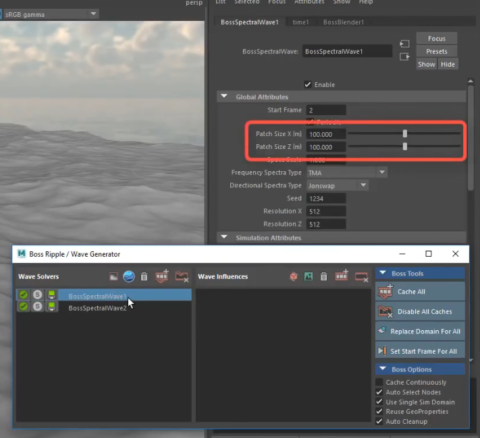Click the output connection arrow icon
This screenshot has width=480, height=438.
coord(404,57)
